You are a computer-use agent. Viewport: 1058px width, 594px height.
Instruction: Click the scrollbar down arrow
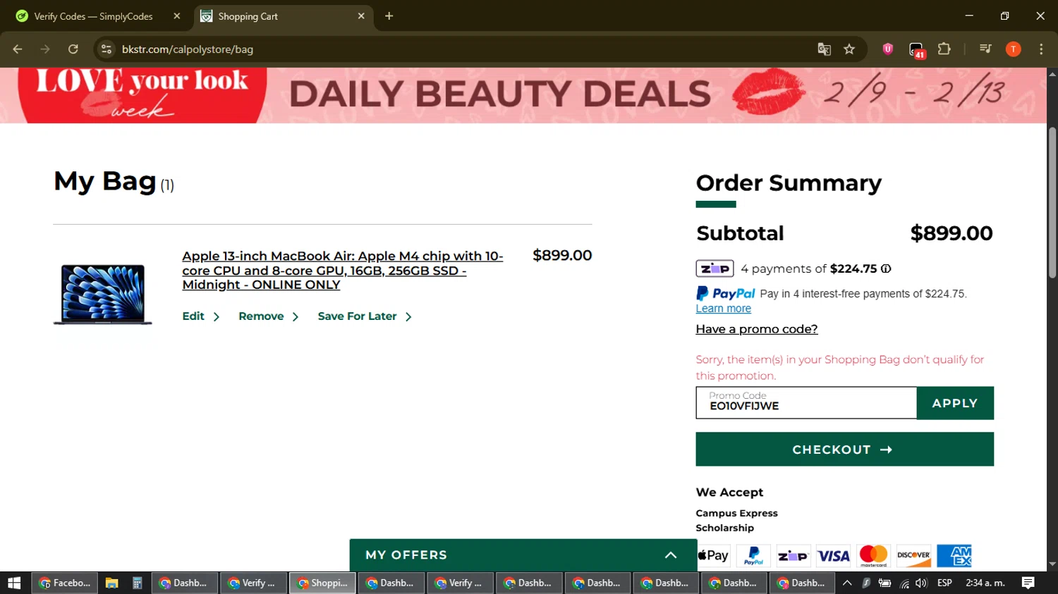[x=1052, y=564]
